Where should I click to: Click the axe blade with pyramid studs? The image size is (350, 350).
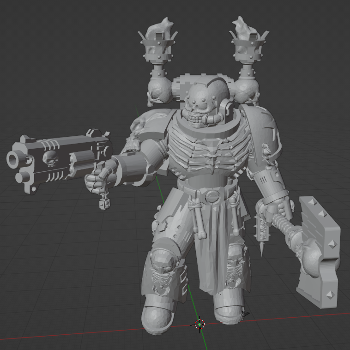319,252
